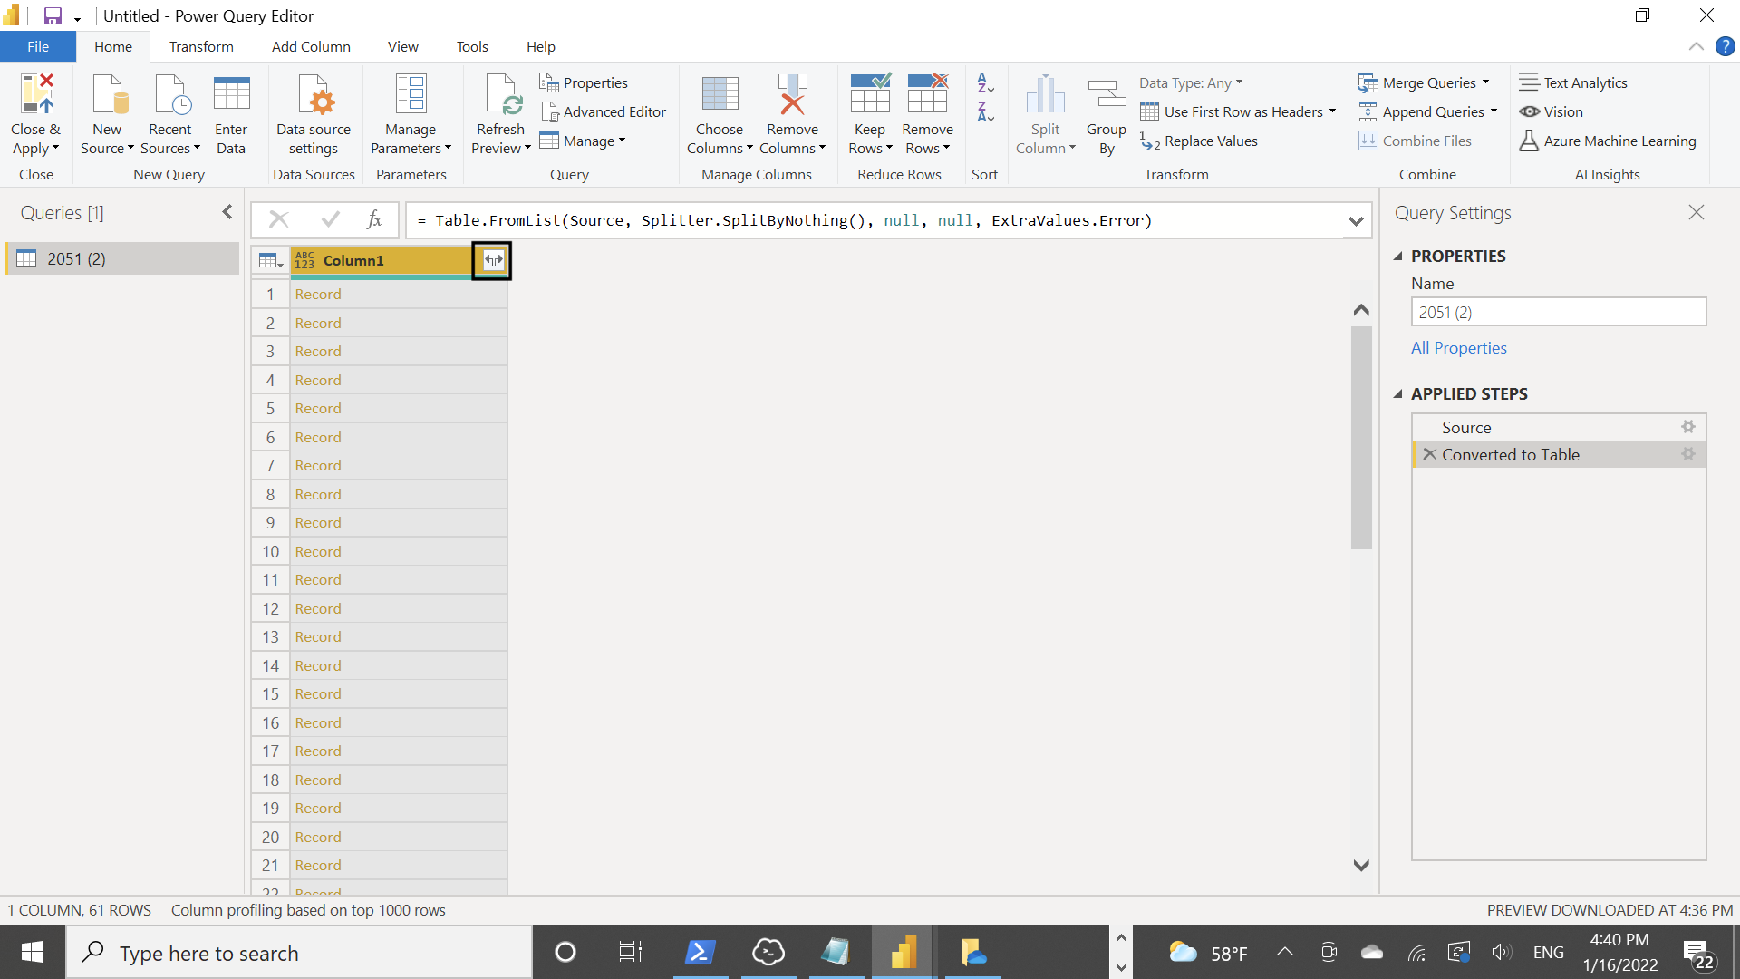Click the table menu icon beside Column1
Screen dimensions: 1740x979
[x=270, y=260]
